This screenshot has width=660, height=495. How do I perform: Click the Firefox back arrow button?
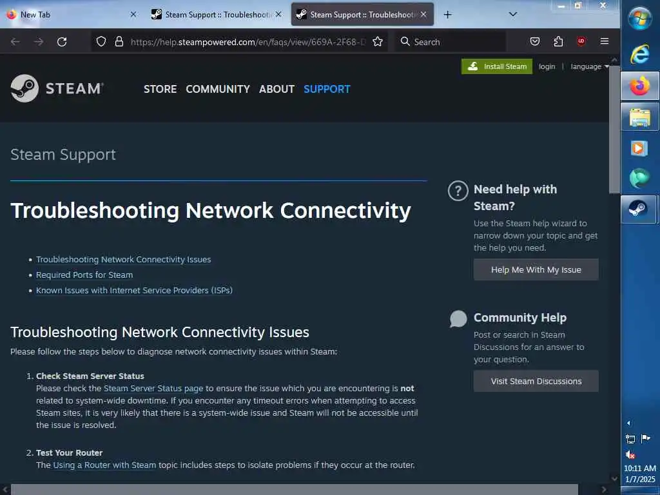tap(15, 42)
